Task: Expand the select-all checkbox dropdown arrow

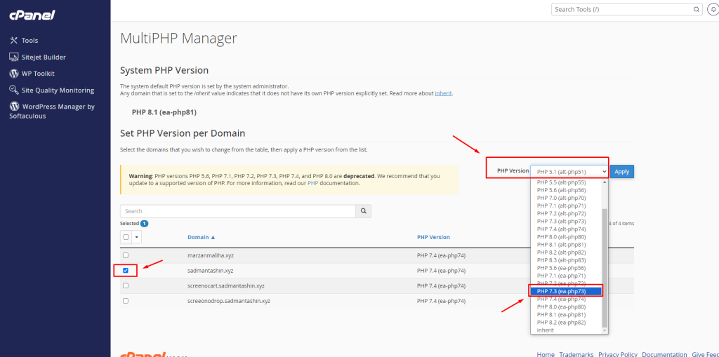Action: 136,237
